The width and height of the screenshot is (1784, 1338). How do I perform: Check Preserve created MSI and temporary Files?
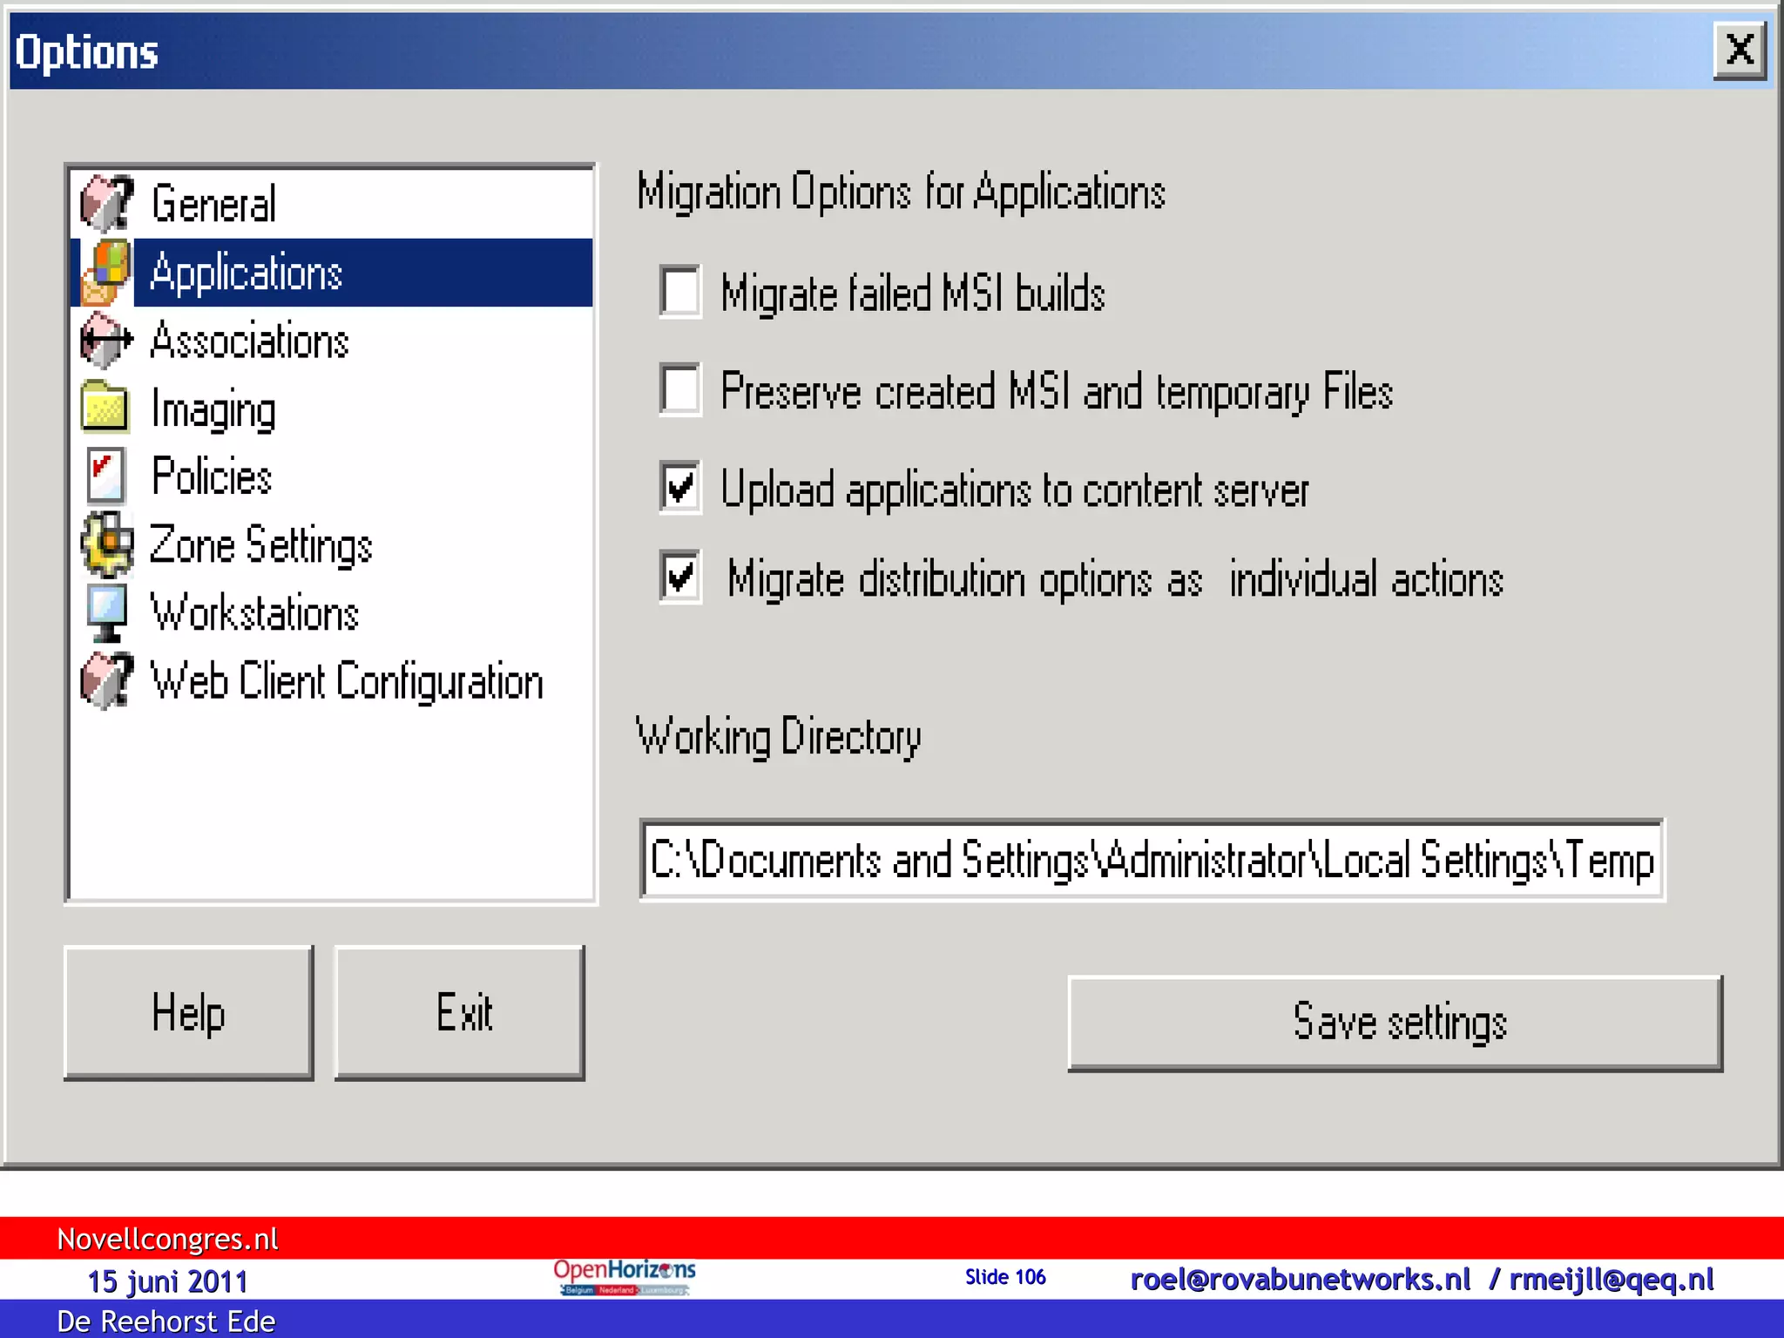click(x=680, y=389)
